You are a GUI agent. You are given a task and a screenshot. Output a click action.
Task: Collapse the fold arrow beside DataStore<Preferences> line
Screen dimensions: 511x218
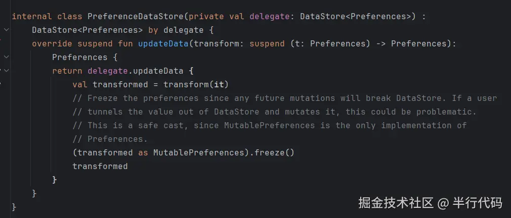coord(6,30)
